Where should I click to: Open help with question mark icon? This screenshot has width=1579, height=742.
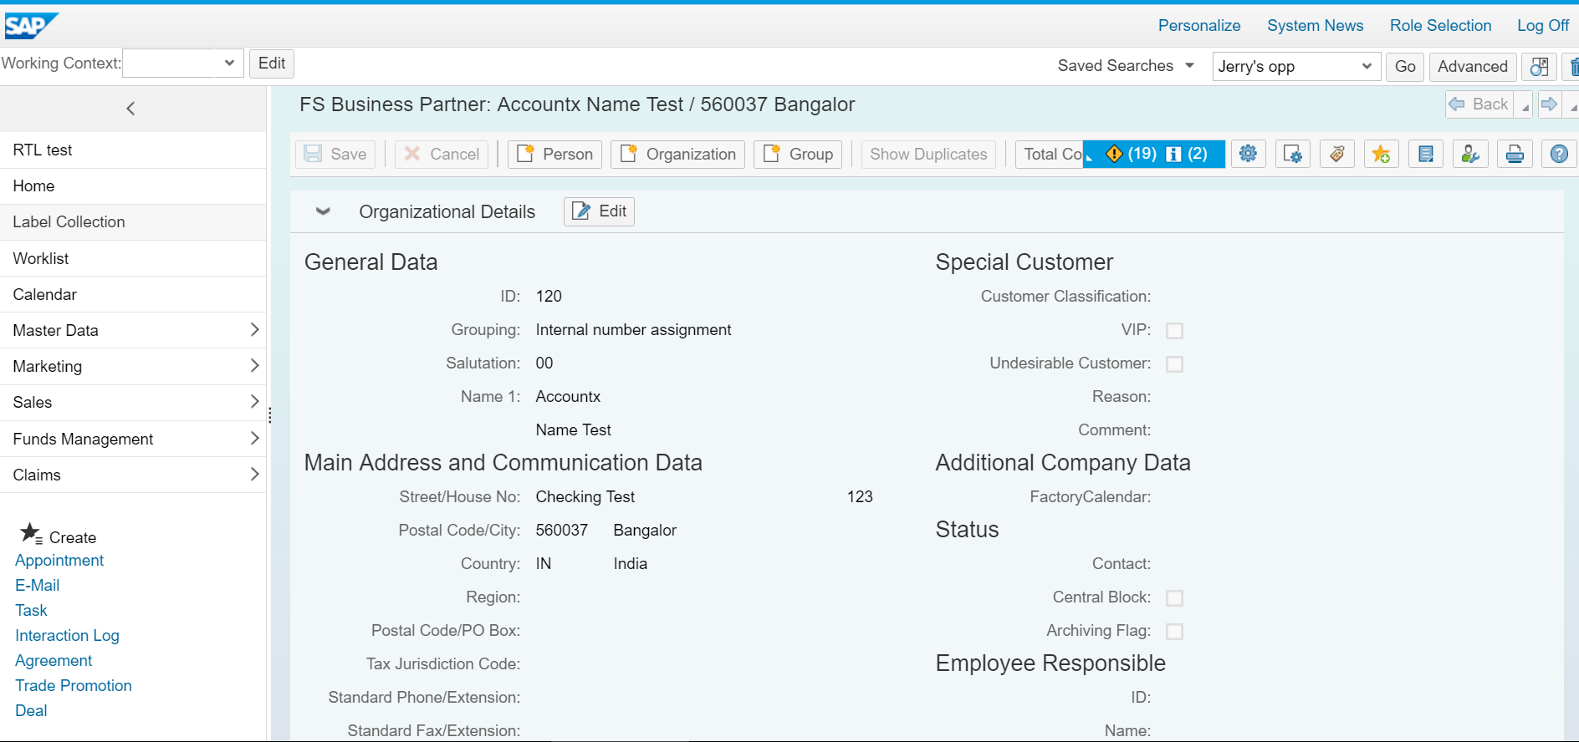click(1559, 154)
